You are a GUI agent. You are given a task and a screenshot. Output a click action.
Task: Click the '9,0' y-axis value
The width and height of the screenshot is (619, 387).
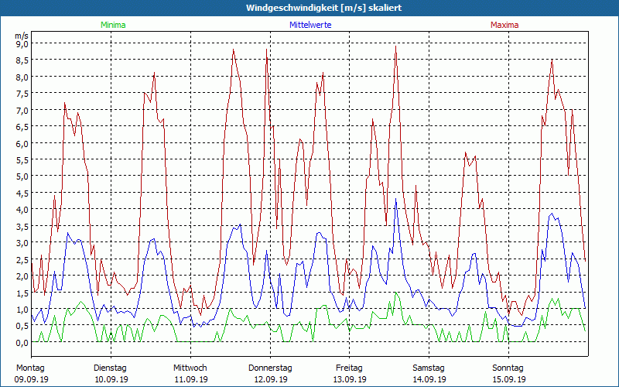coord(22,44)
